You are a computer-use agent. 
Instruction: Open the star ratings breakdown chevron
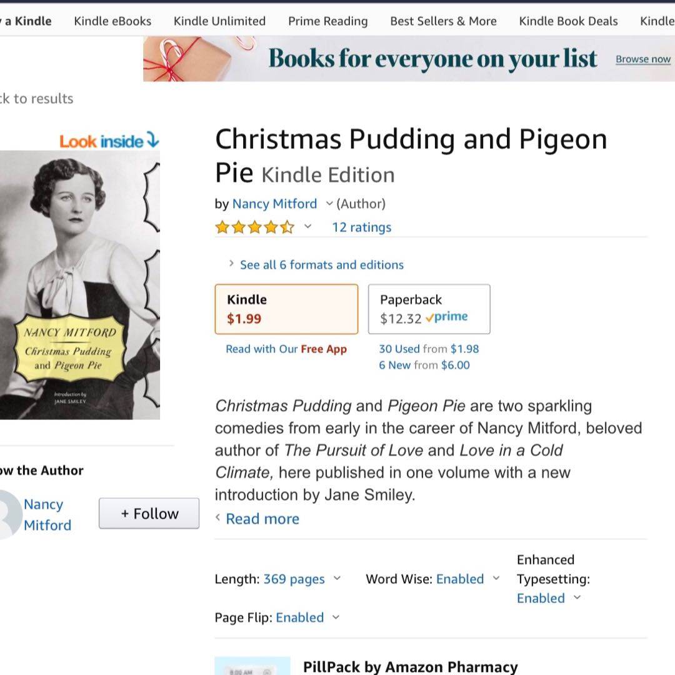[x=307, y=227]
